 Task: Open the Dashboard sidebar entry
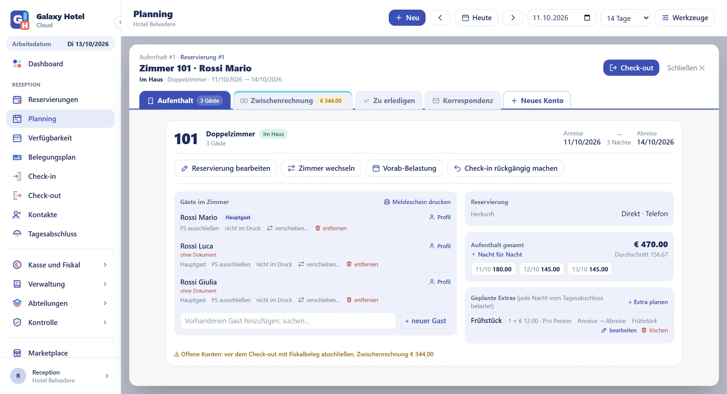(x=60, y=64)
